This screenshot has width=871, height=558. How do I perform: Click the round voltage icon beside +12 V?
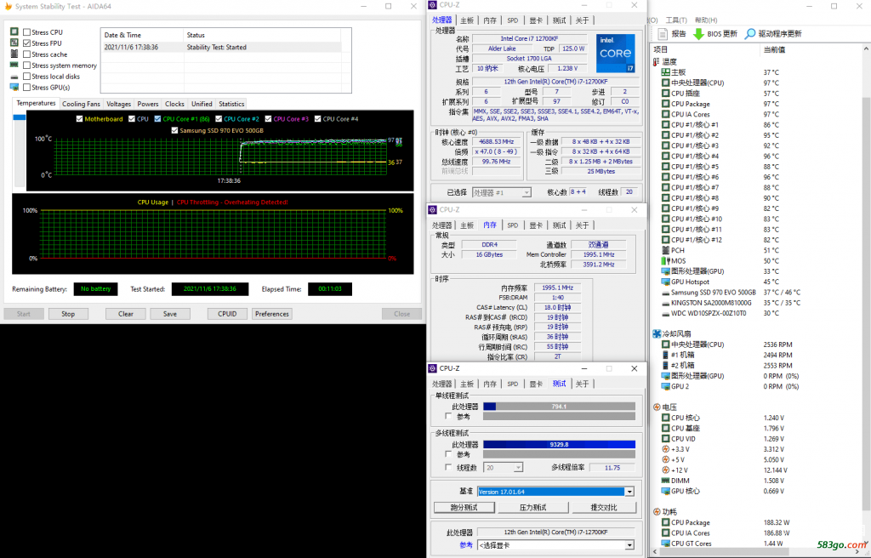click(665, 470)
